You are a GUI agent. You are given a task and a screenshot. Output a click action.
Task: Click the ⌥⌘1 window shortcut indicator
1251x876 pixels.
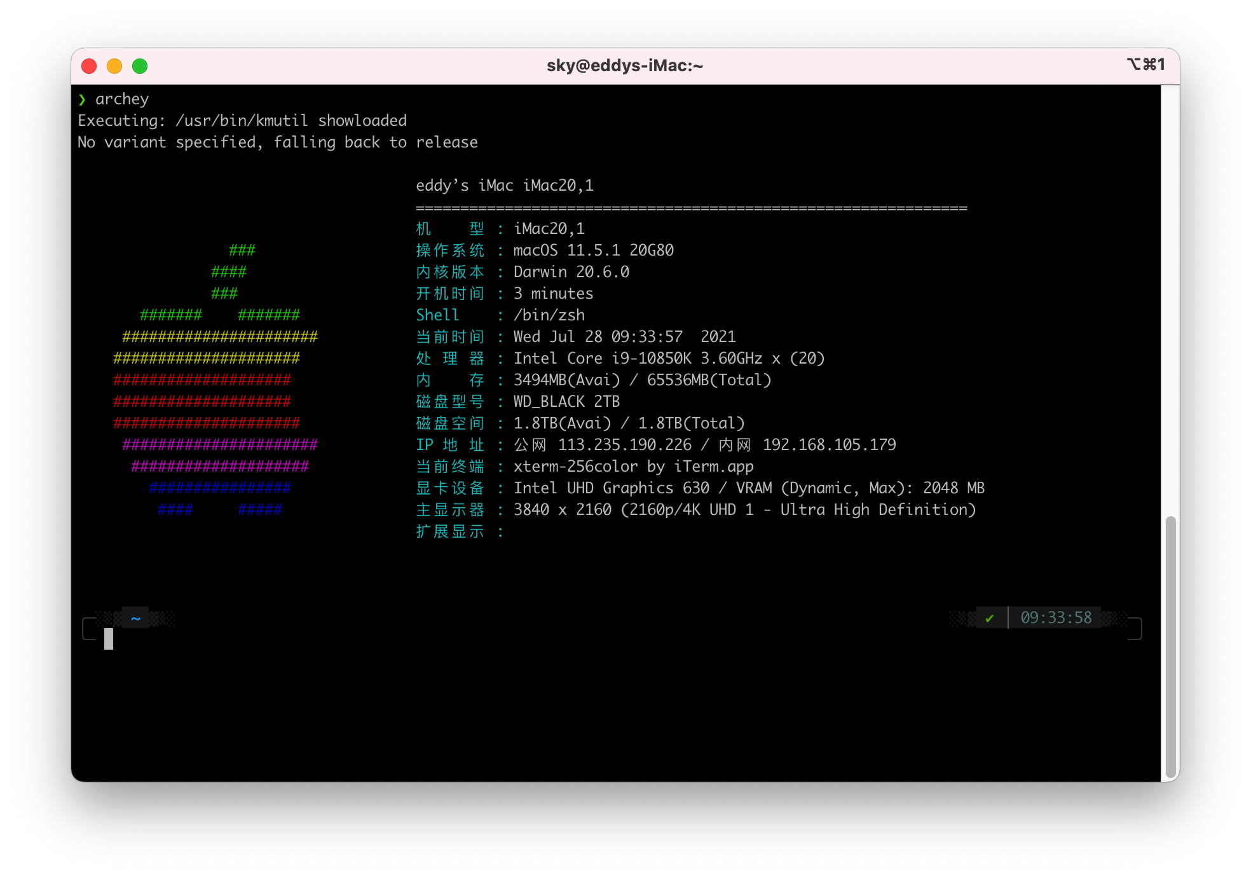tap(1145, 64)
